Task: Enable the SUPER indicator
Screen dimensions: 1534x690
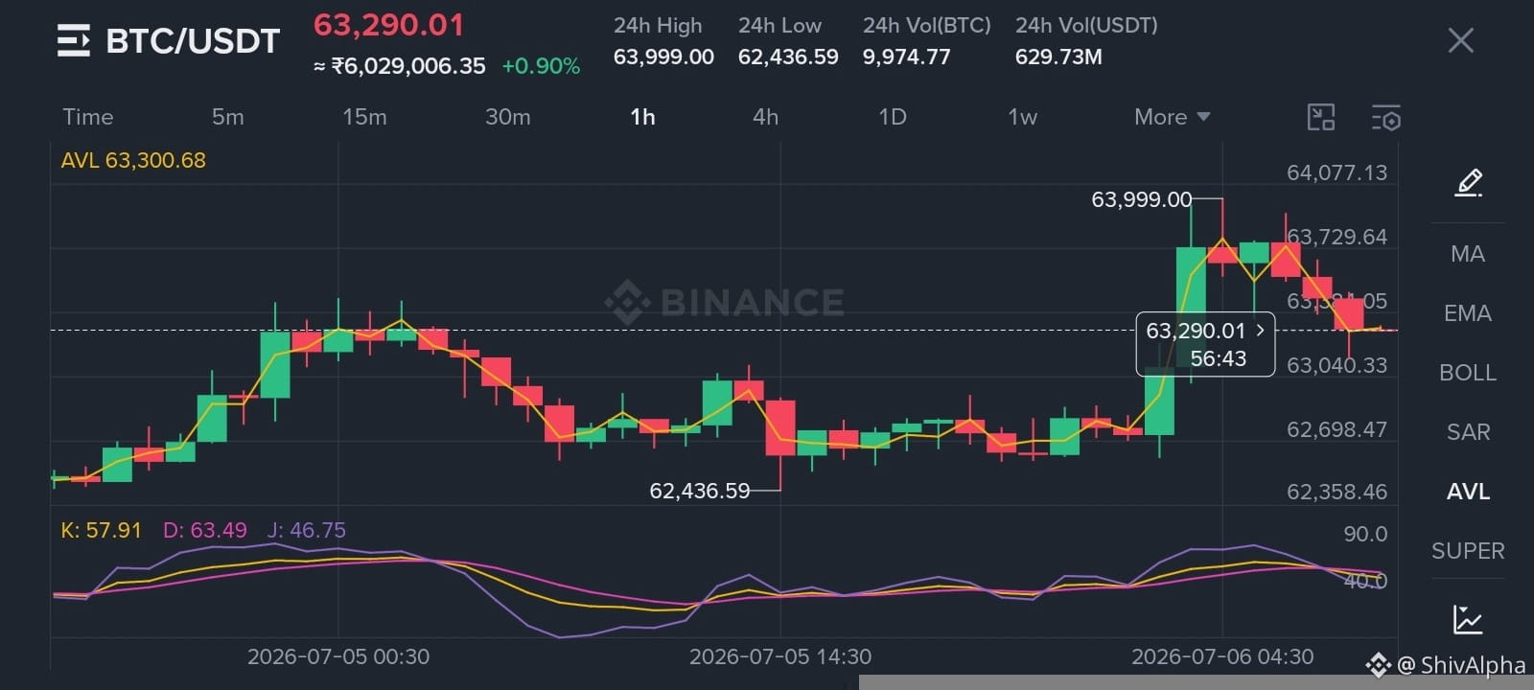Action: tap(1468, 551)
